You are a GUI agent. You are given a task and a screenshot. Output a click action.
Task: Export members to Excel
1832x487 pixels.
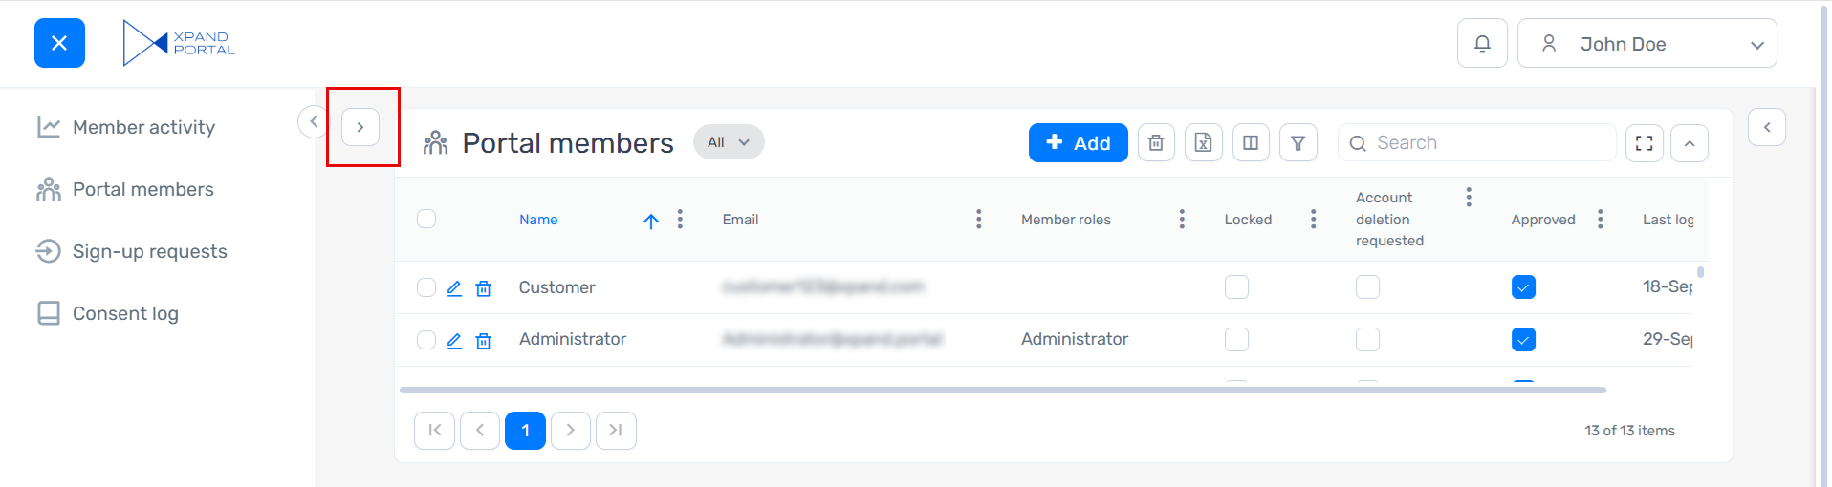click(x=1203, y=143)
